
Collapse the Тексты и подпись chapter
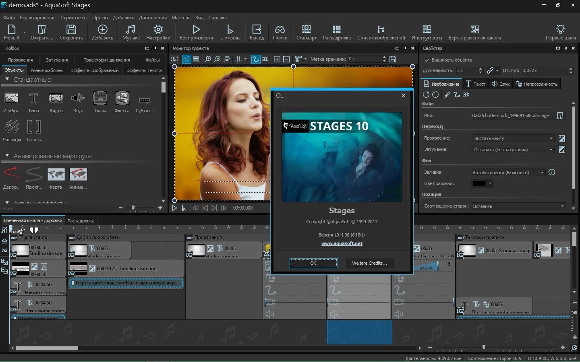click(x=460, y=237)
